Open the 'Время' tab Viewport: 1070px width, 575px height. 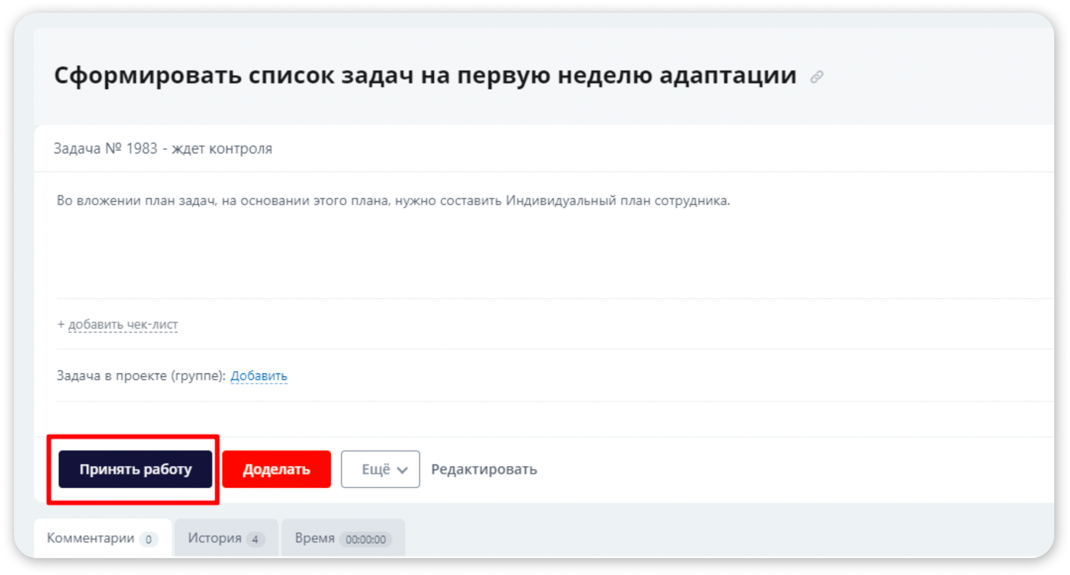(x=343, y=538)
